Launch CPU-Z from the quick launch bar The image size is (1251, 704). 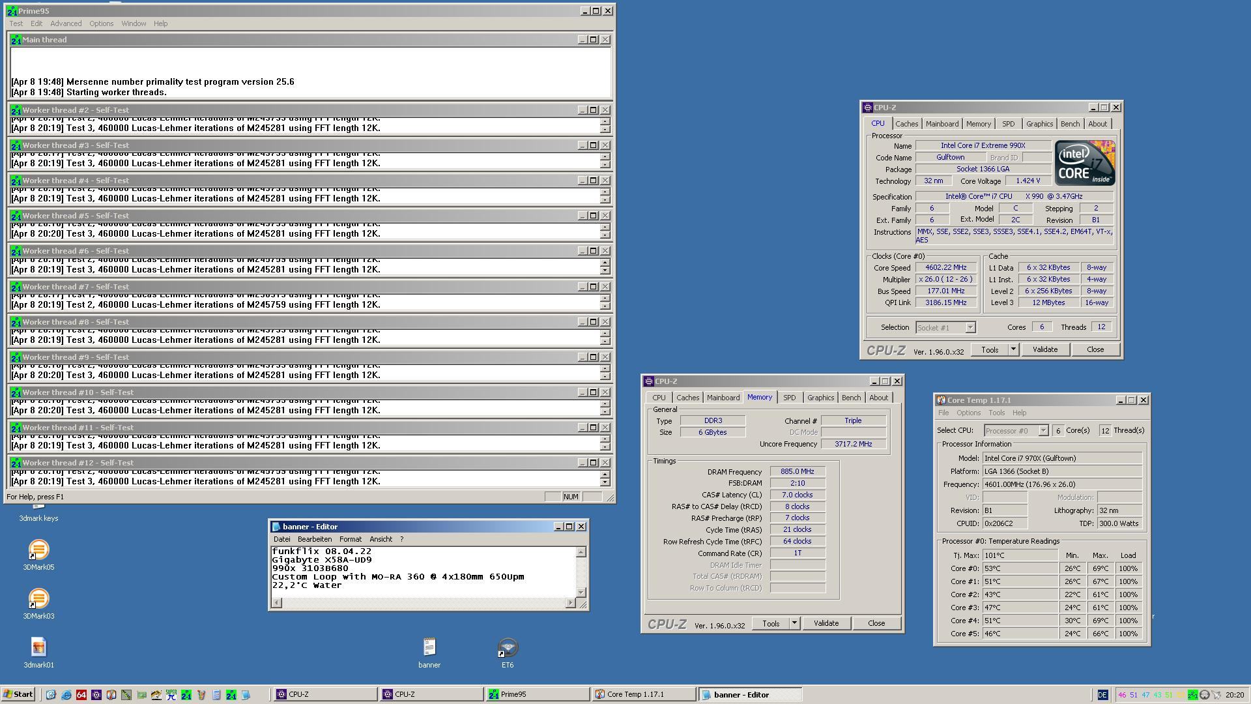(96, 695)
